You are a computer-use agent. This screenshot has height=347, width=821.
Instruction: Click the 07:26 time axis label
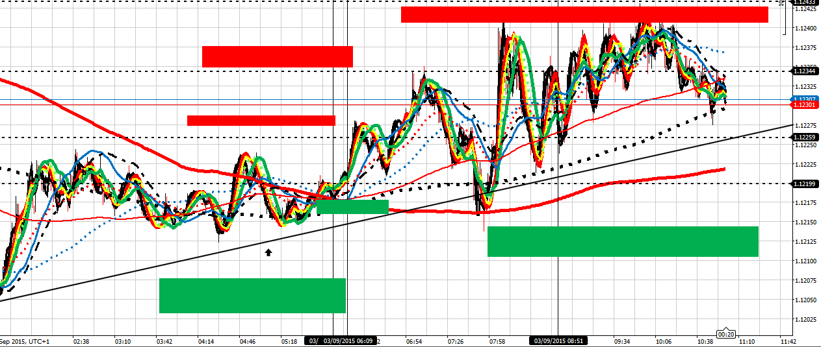click(x=456, y=341)
